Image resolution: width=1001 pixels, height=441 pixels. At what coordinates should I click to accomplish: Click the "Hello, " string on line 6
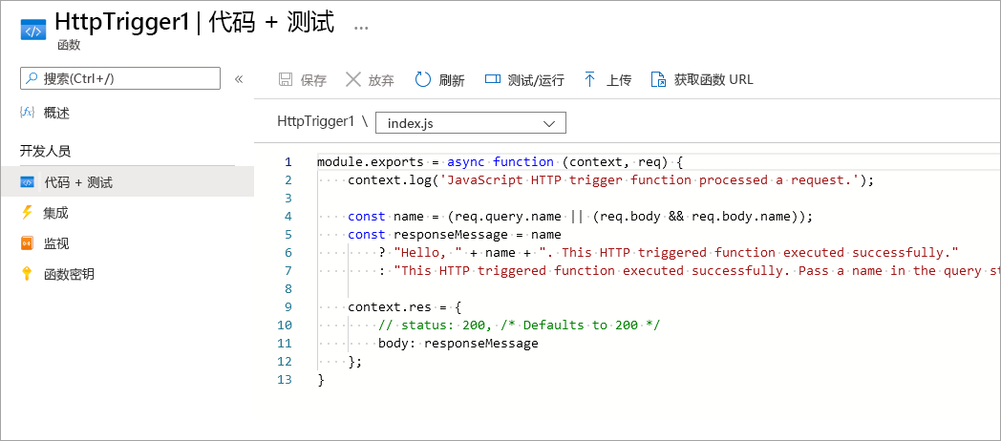point(429,252)
